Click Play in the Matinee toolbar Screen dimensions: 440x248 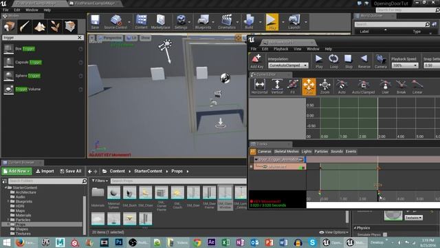tap(319, 61)
